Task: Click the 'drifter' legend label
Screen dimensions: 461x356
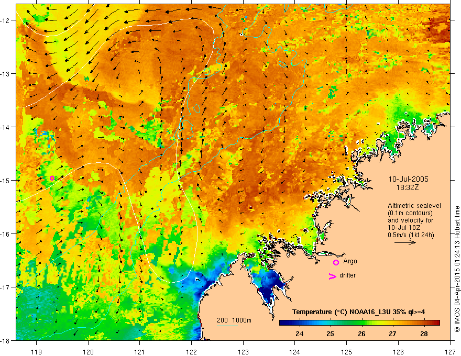Action: click(347, 275)
